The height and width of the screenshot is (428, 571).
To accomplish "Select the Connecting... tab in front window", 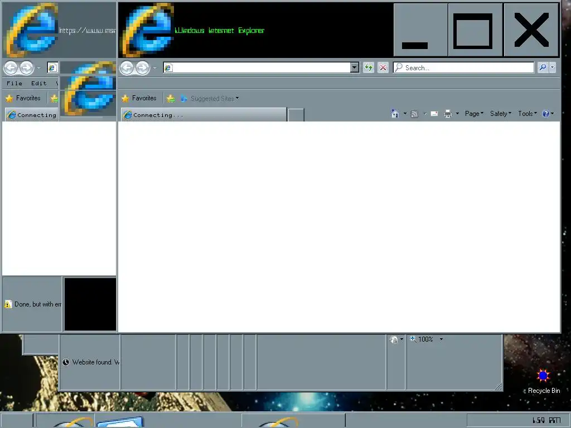I will click(204, 115).
